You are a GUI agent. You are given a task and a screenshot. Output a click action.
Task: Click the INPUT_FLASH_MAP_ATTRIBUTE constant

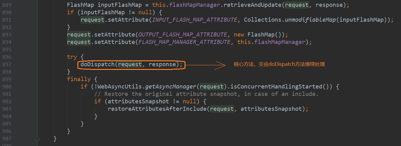pos(194,20)
